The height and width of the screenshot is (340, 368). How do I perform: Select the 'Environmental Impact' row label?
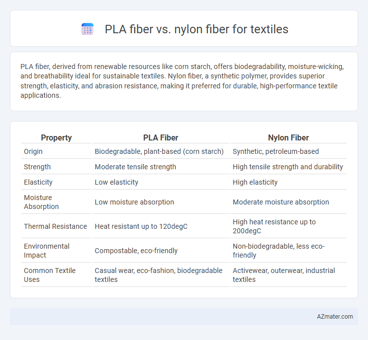point(47,251)
